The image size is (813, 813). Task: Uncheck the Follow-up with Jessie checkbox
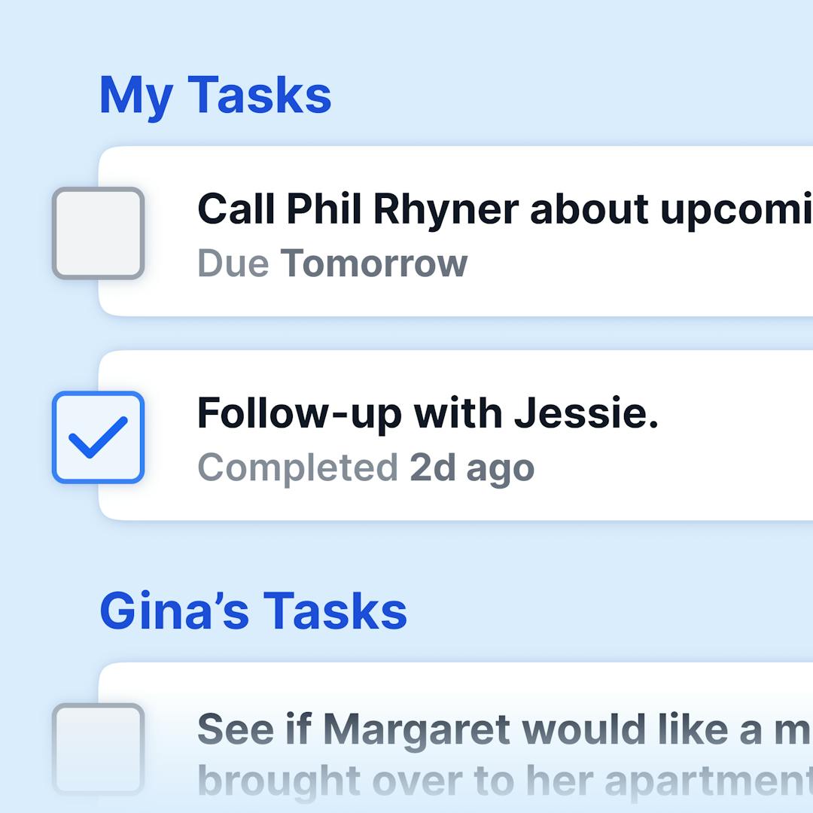point(98,437)
